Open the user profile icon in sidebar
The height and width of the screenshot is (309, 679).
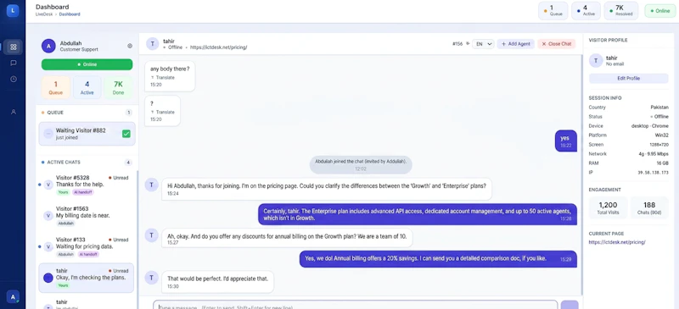pos(14,112)
